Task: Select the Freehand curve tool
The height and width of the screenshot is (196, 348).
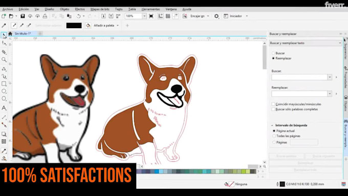Action: pyautogui.click(x=4, y=69)
